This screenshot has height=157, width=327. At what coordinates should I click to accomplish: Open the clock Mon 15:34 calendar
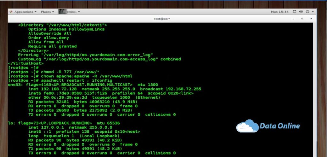[280, 12]
